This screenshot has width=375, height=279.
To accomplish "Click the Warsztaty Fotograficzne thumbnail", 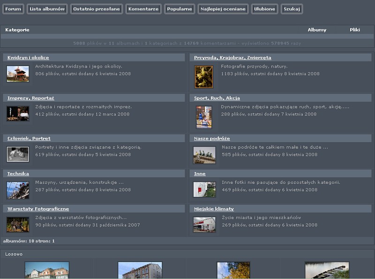I will coord(17,225).
